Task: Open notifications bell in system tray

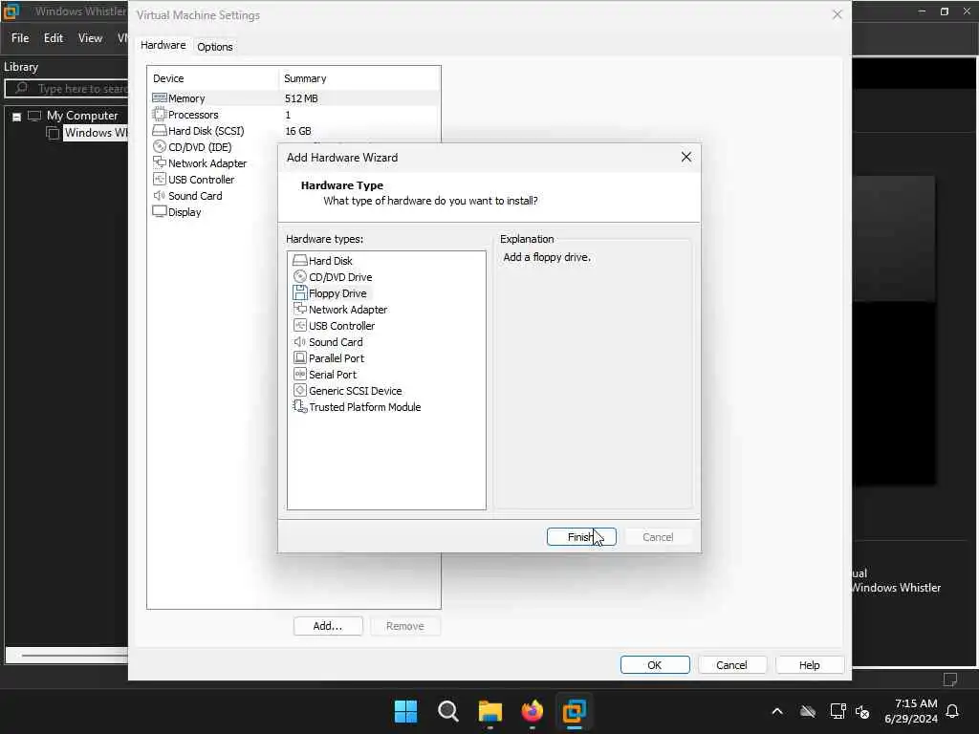Action: [953, 711]
